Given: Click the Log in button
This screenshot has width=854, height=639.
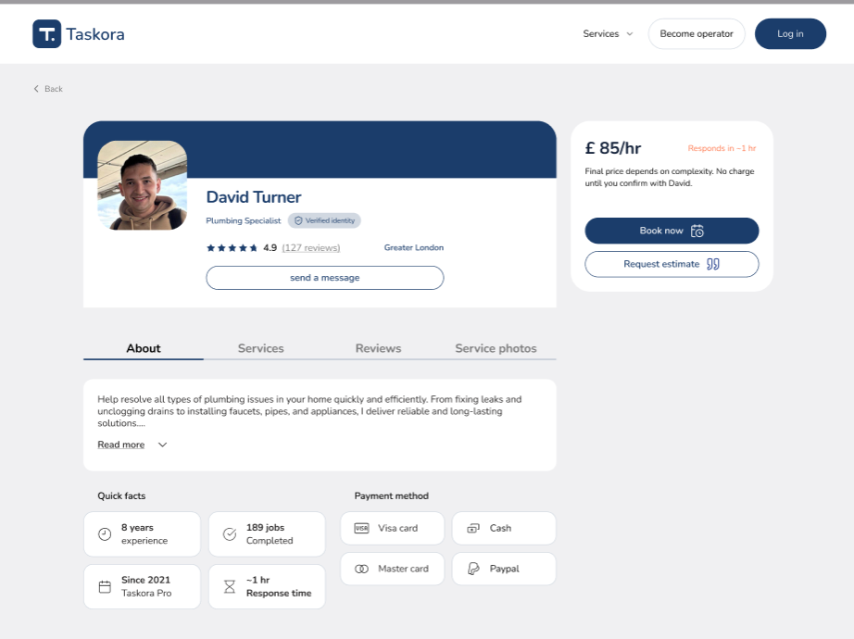Looking at the screenshot, I should click(790, 33).
